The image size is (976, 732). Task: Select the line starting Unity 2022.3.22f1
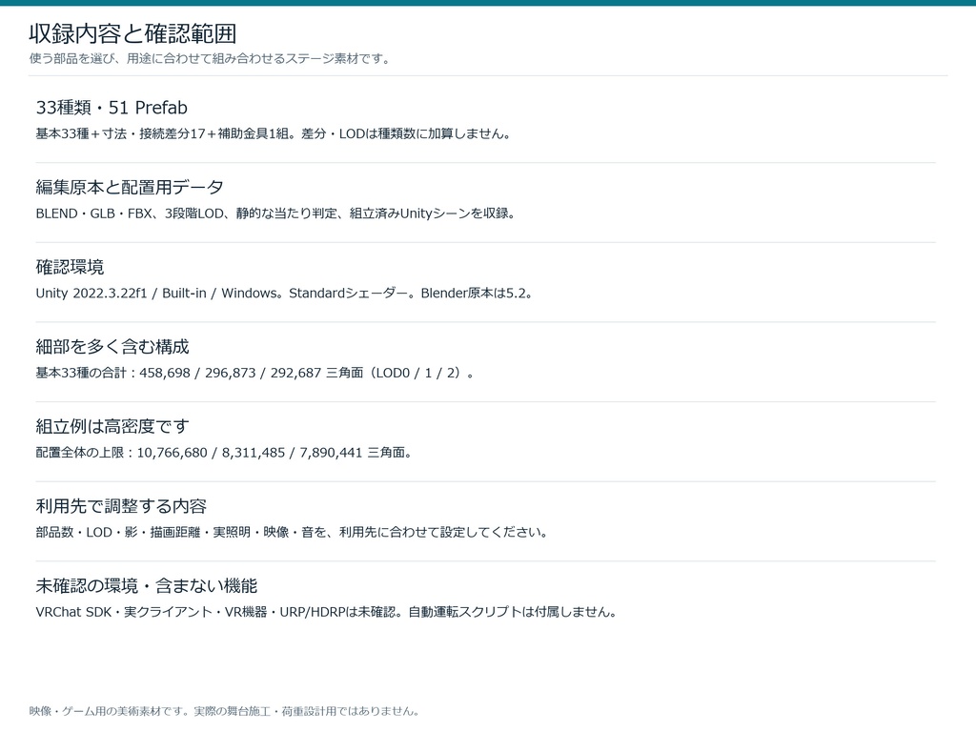click(285, 294)
